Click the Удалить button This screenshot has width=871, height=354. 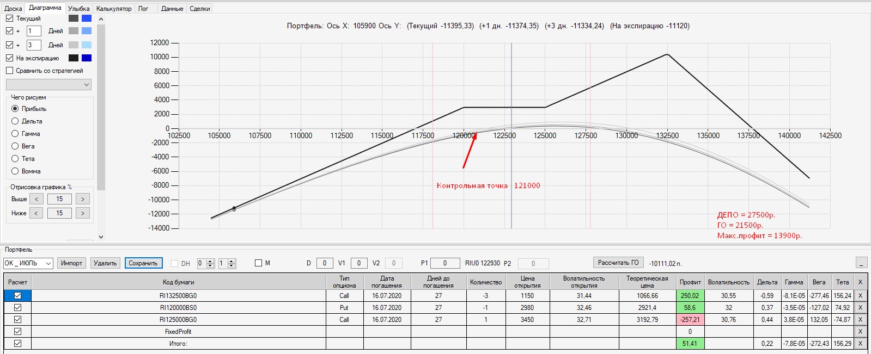click(x=105, y=263)
